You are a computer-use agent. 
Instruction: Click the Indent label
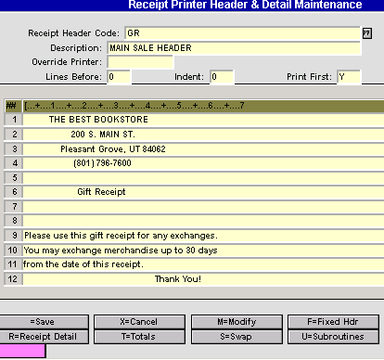coord(189,77)
